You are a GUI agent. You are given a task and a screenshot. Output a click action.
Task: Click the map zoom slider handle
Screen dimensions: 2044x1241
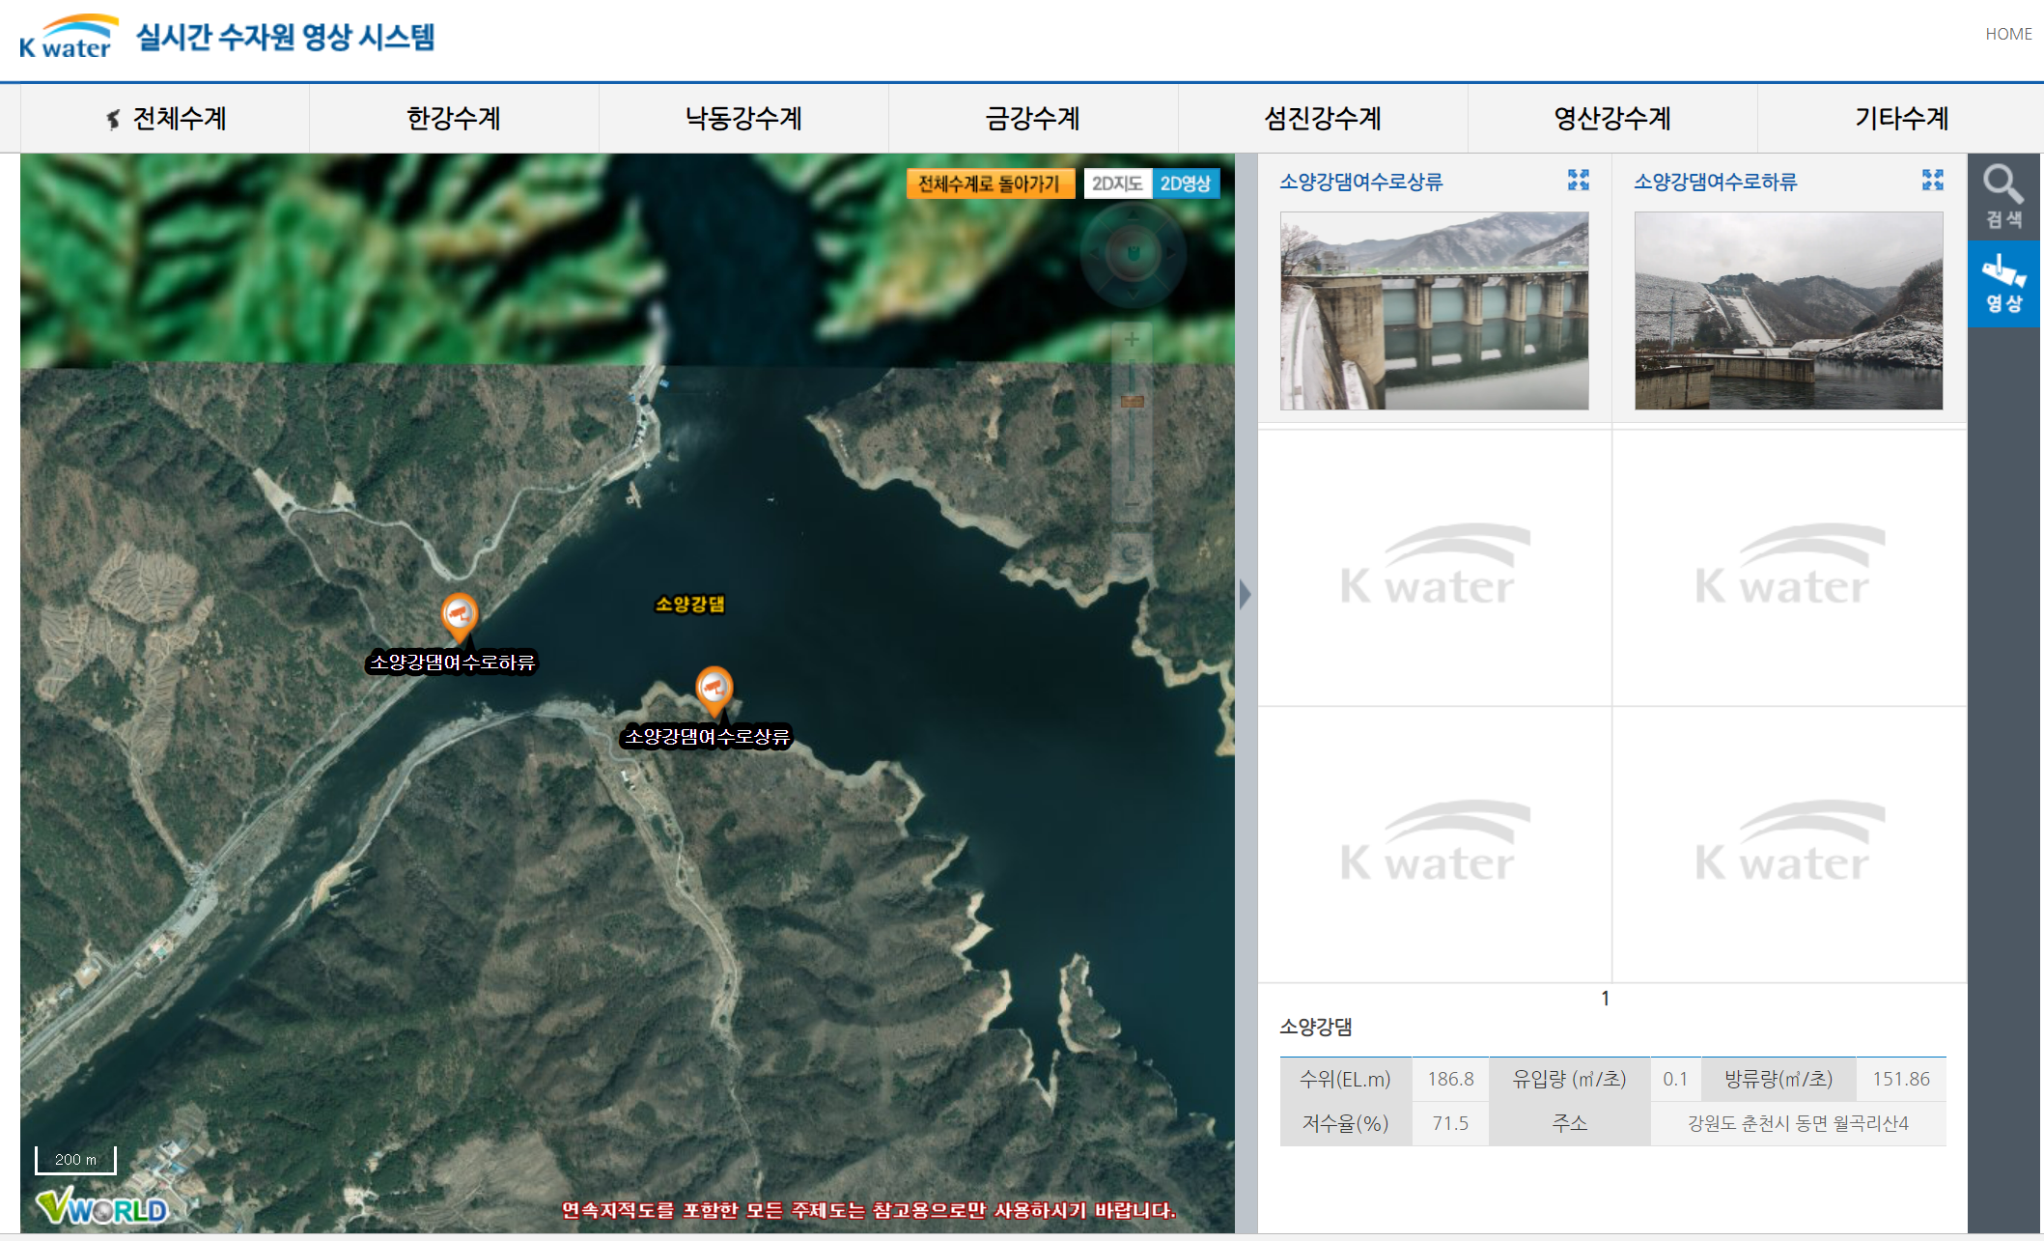coord(1132,401)
